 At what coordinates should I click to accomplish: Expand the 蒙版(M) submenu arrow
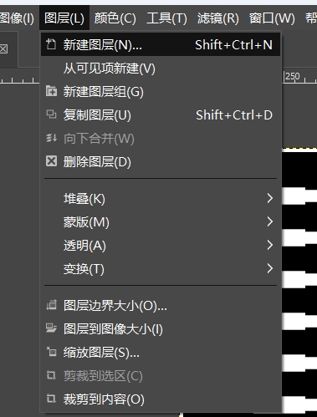[269, 221]
